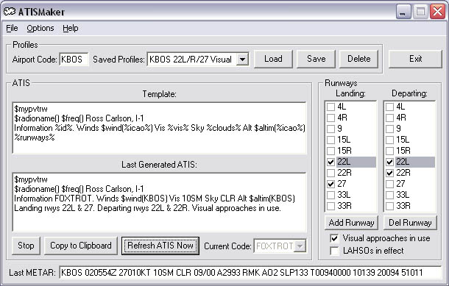Screen dimensions: 449x286
Task: Uncheck the Landing 27 runway checkbox
Action: pos(330,184)
